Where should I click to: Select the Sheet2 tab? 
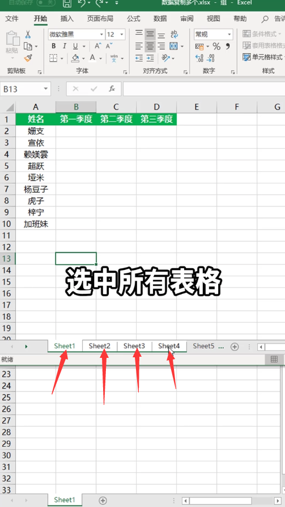100,345
